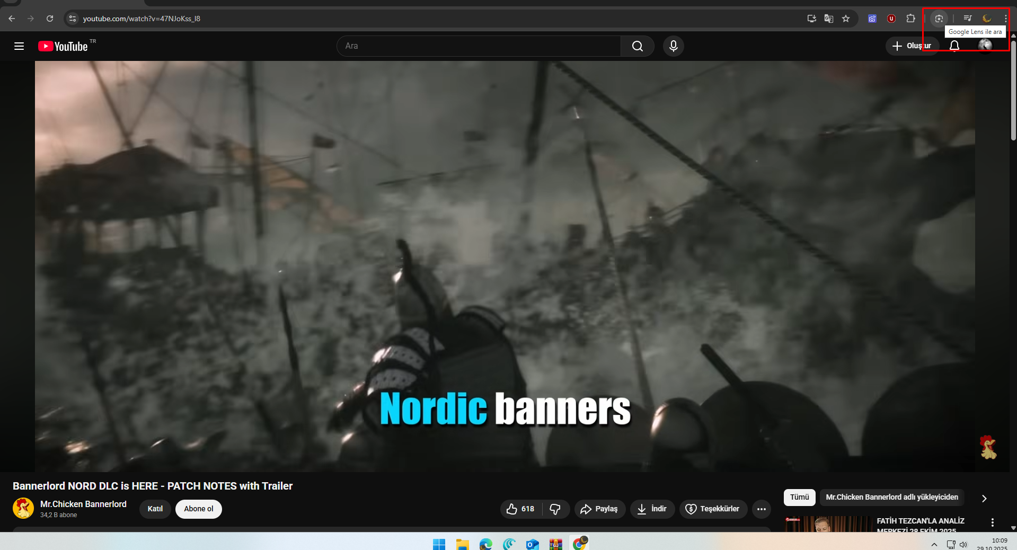Open the Extensions puzzle menu
Image resolution: width=1017 pixels, height=550 pixels.
(910, 19)
